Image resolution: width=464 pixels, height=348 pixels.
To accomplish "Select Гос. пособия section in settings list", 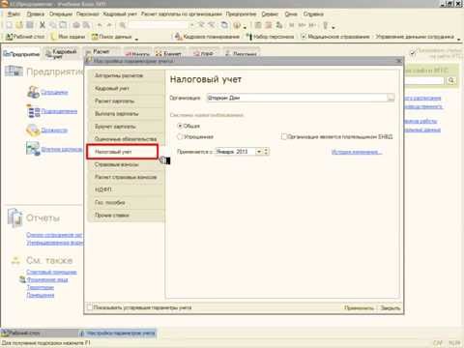I will point(126,202).
